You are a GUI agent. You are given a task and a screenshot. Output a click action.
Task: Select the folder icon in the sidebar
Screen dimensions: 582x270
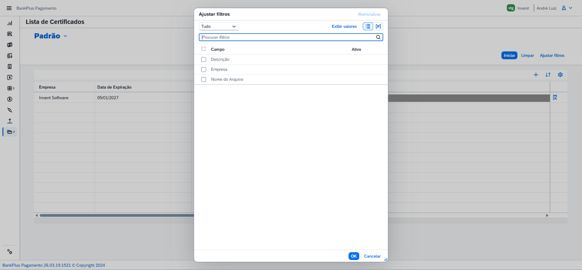[x=10, y=132]
